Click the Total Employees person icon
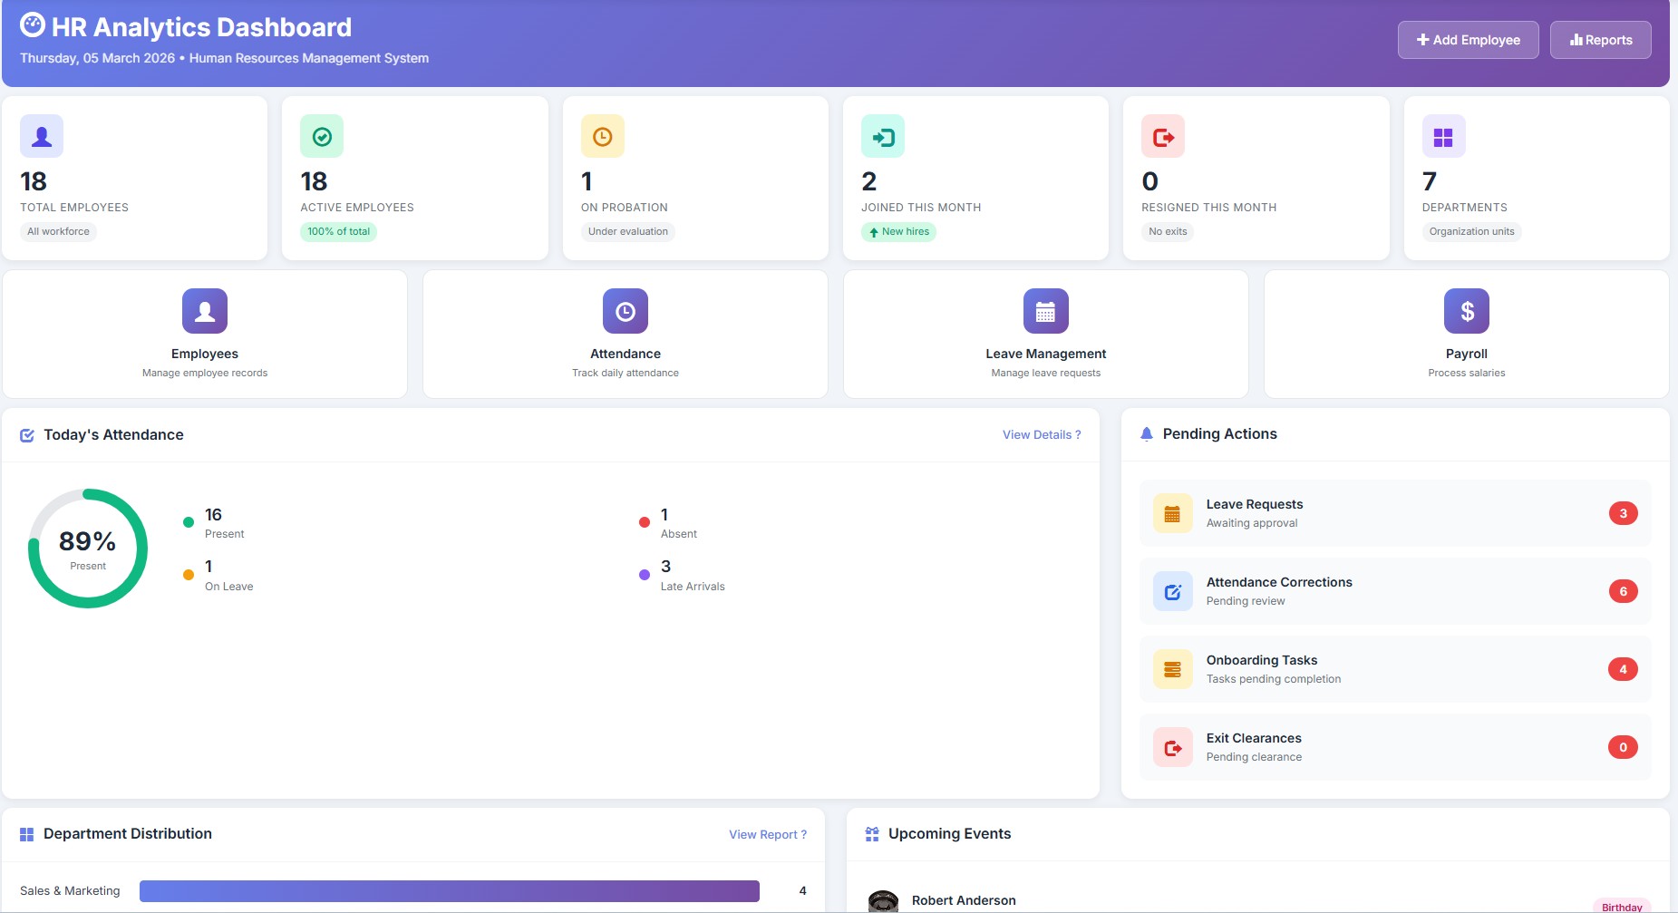 41,136
